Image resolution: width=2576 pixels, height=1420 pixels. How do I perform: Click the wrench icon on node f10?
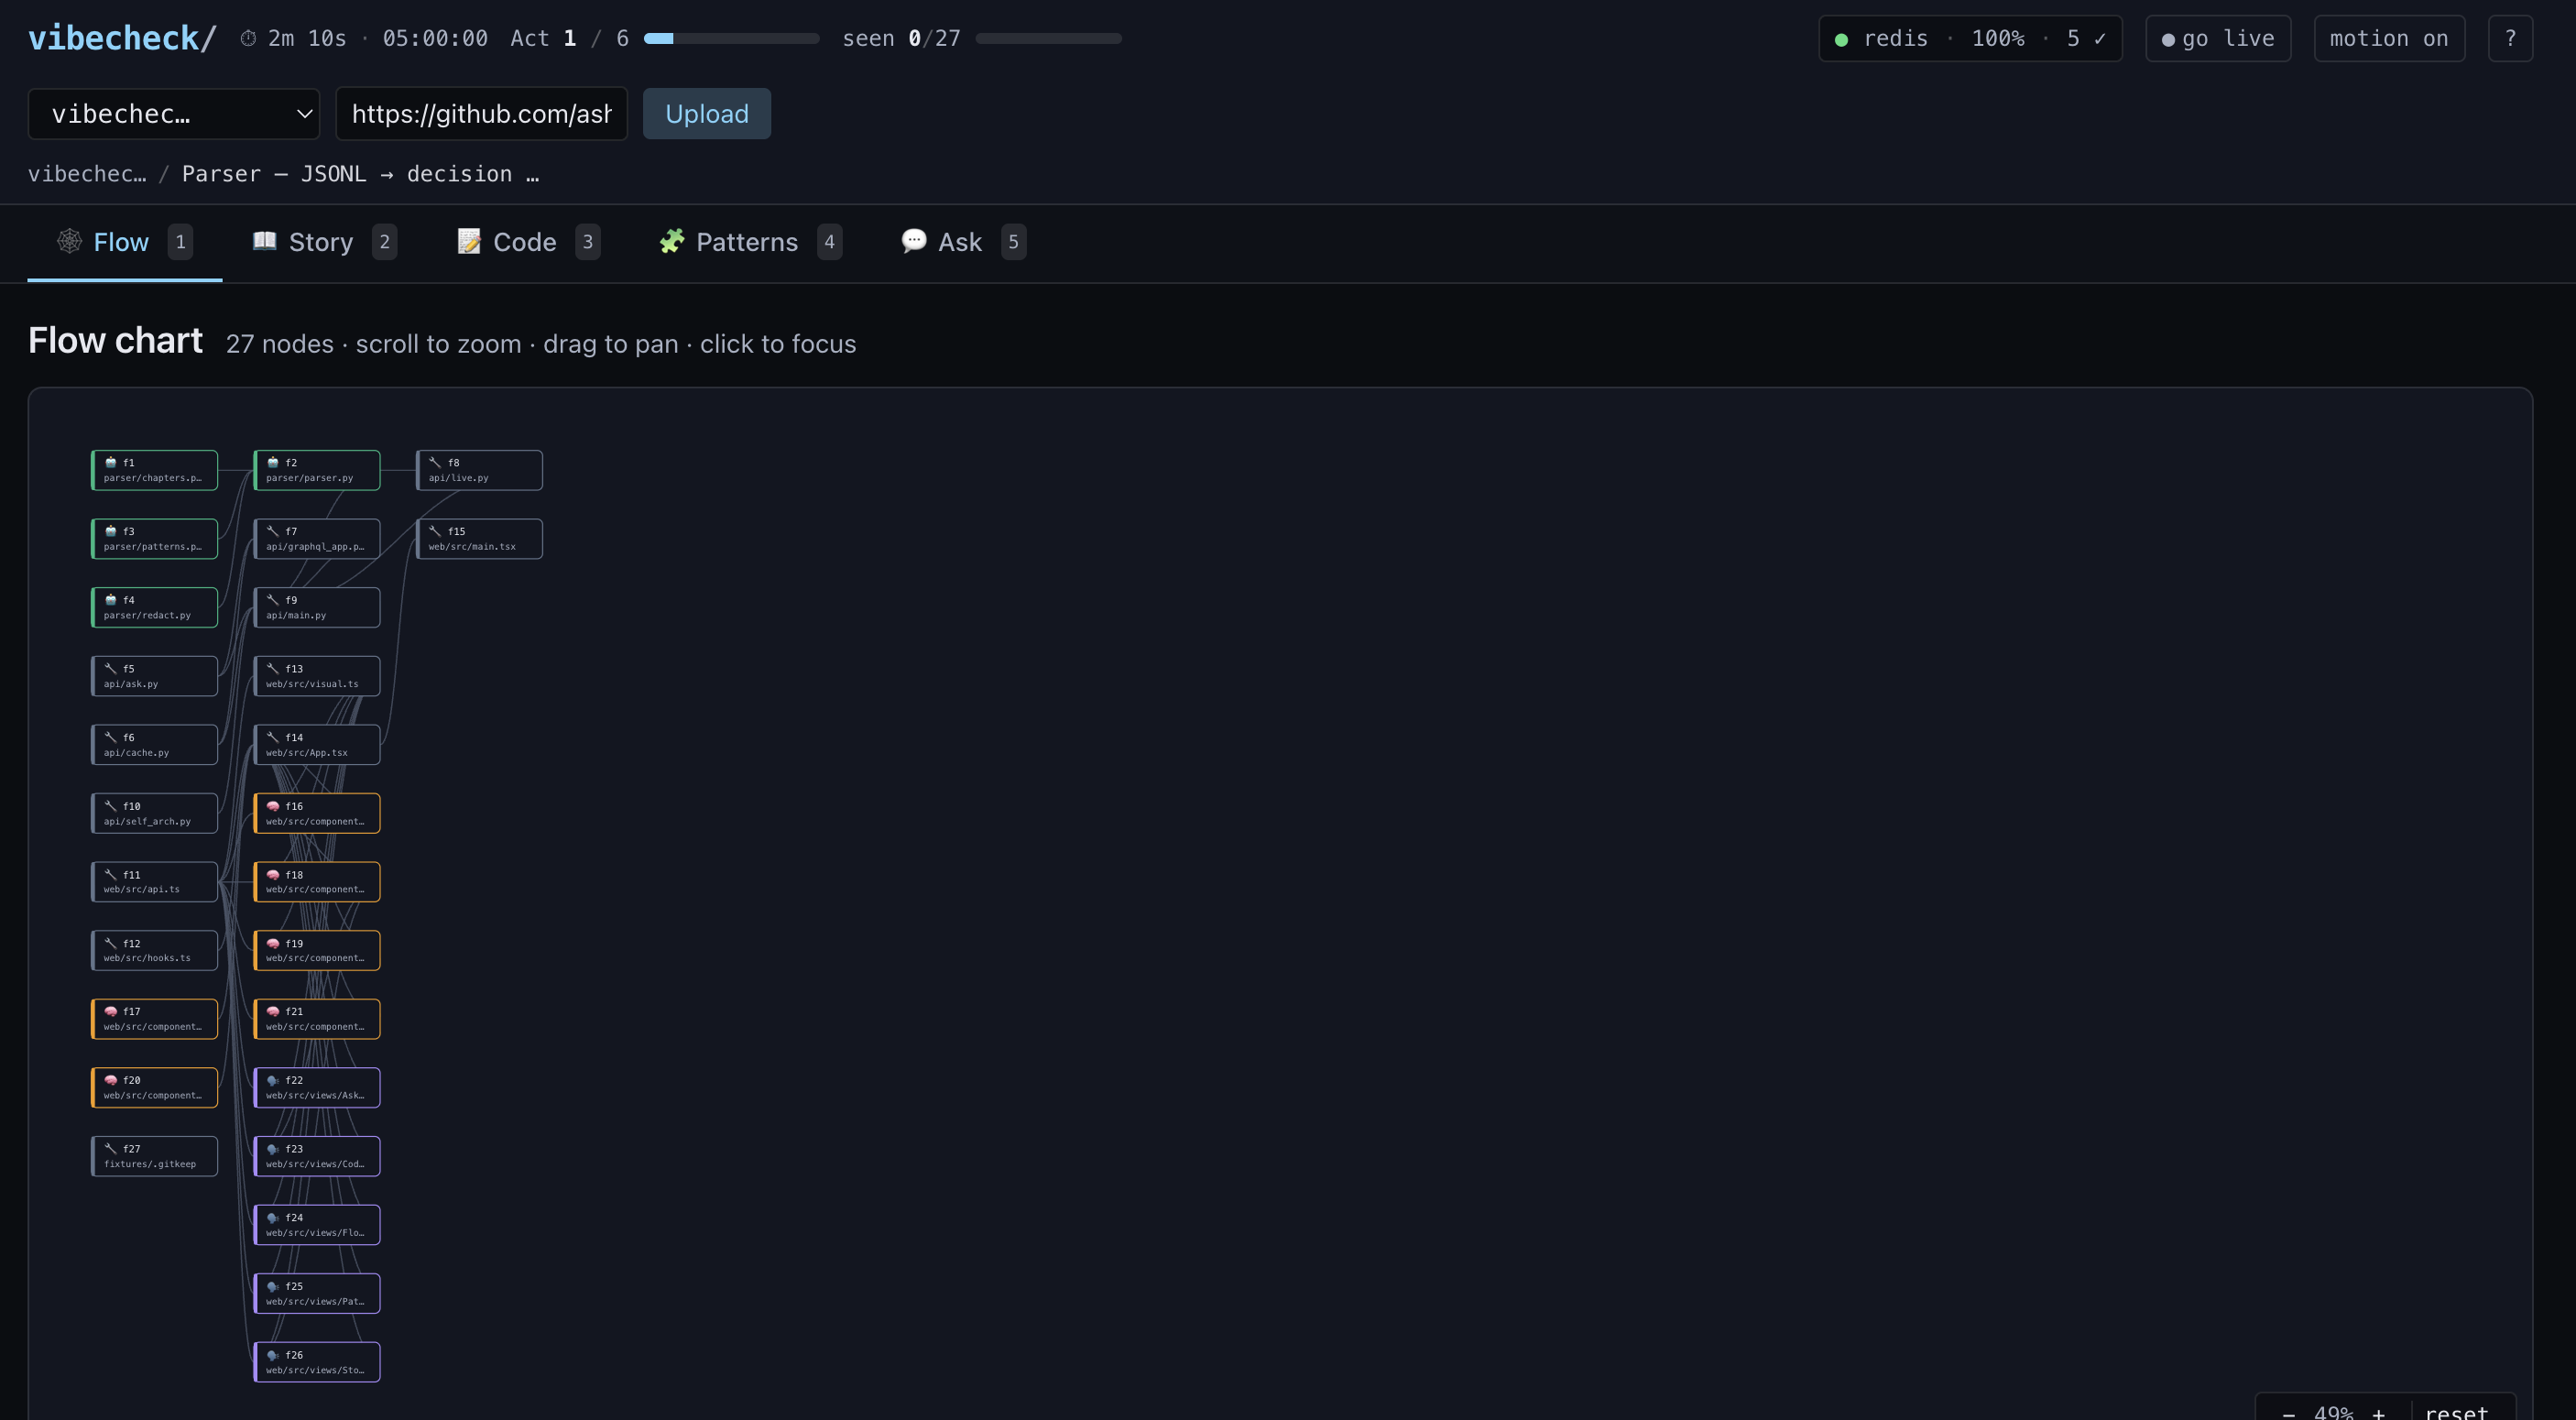tap(111, 806)
